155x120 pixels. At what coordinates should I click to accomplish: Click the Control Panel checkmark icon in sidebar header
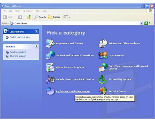6,31
